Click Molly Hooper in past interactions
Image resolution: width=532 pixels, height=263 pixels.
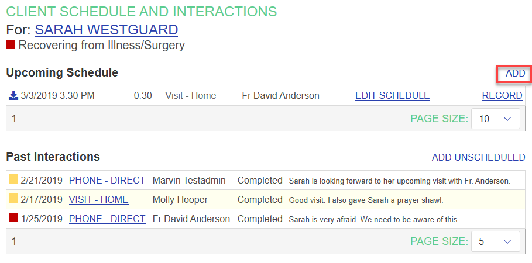(180, 199)
